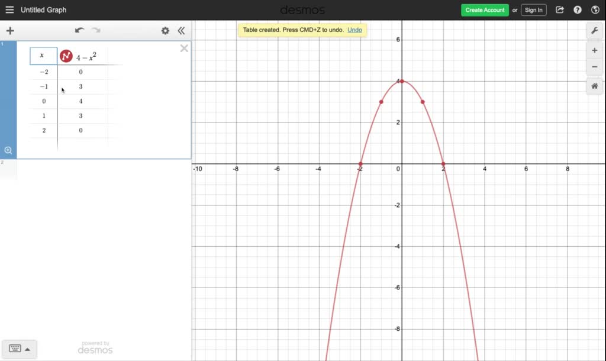Add a new expression with the plus icon

click(x=9, y=30)
